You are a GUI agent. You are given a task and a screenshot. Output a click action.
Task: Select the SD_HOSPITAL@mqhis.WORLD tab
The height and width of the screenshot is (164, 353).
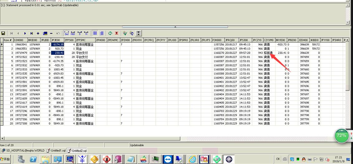point(23,151)
